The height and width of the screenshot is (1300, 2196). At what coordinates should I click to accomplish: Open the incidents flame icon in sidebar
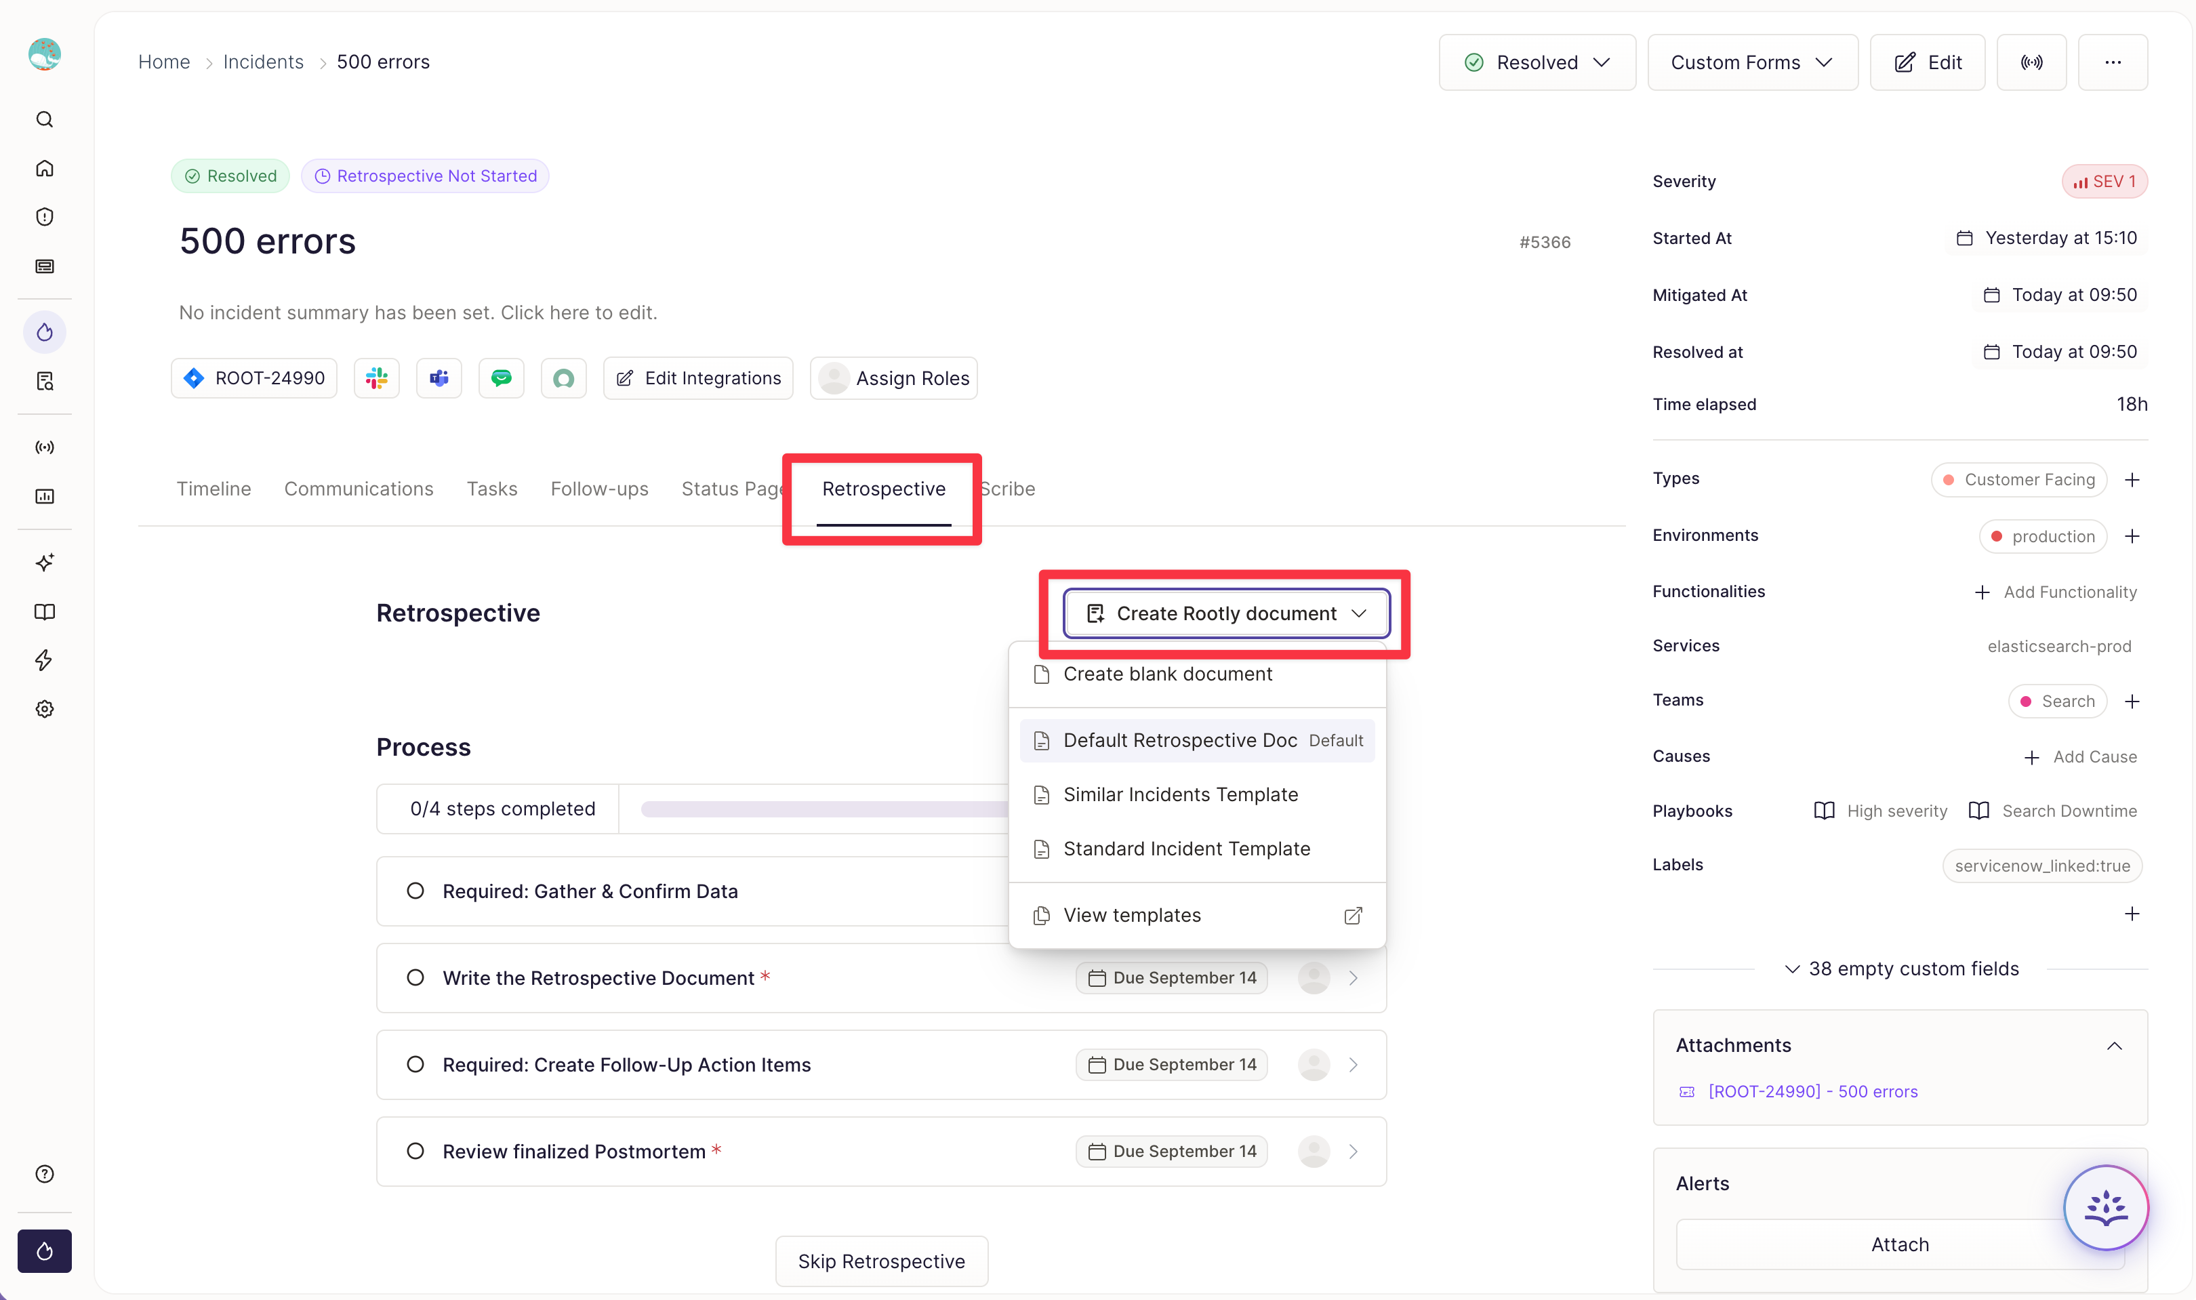45,332
